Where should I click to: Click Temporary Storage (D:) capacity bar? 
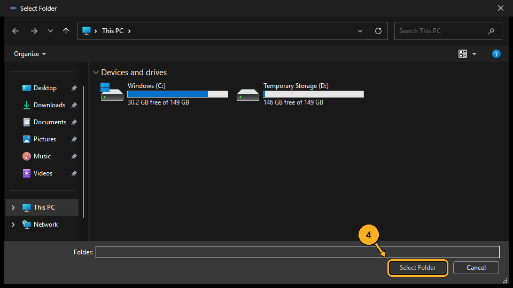pos(314,94)
